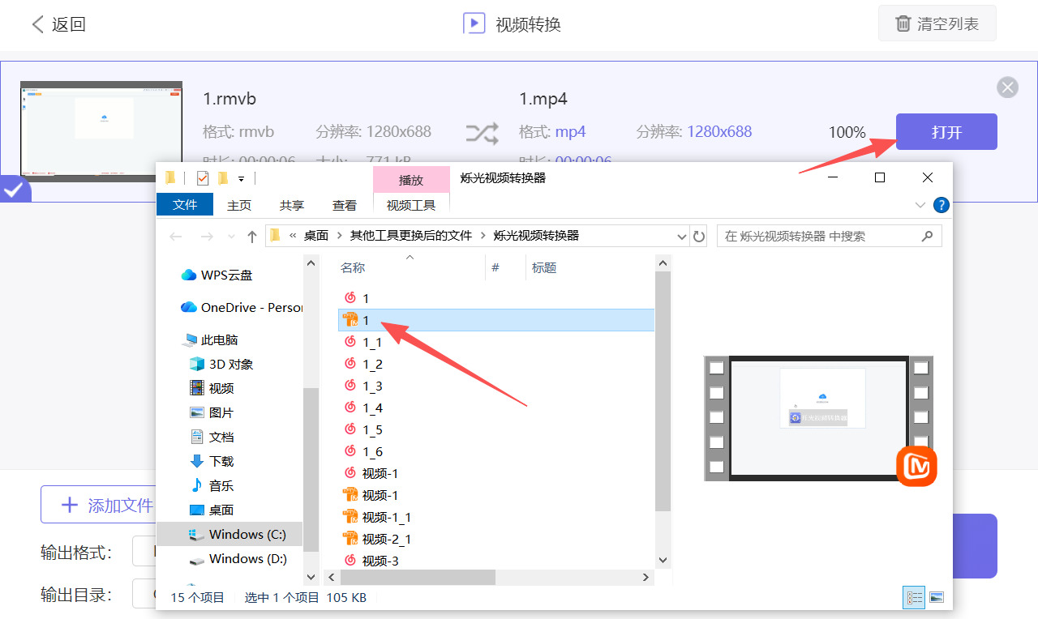This screenshot has height=619, width=1038.
Task: Select 此电脑 in the navigation pane
Action: coord(210,339)
